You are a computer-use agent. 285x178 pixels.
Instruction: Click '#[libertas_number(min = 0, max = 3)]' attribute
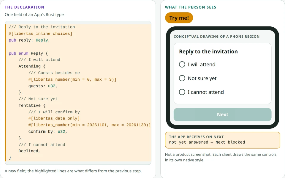pyautogui.click(x=72, y=80)
